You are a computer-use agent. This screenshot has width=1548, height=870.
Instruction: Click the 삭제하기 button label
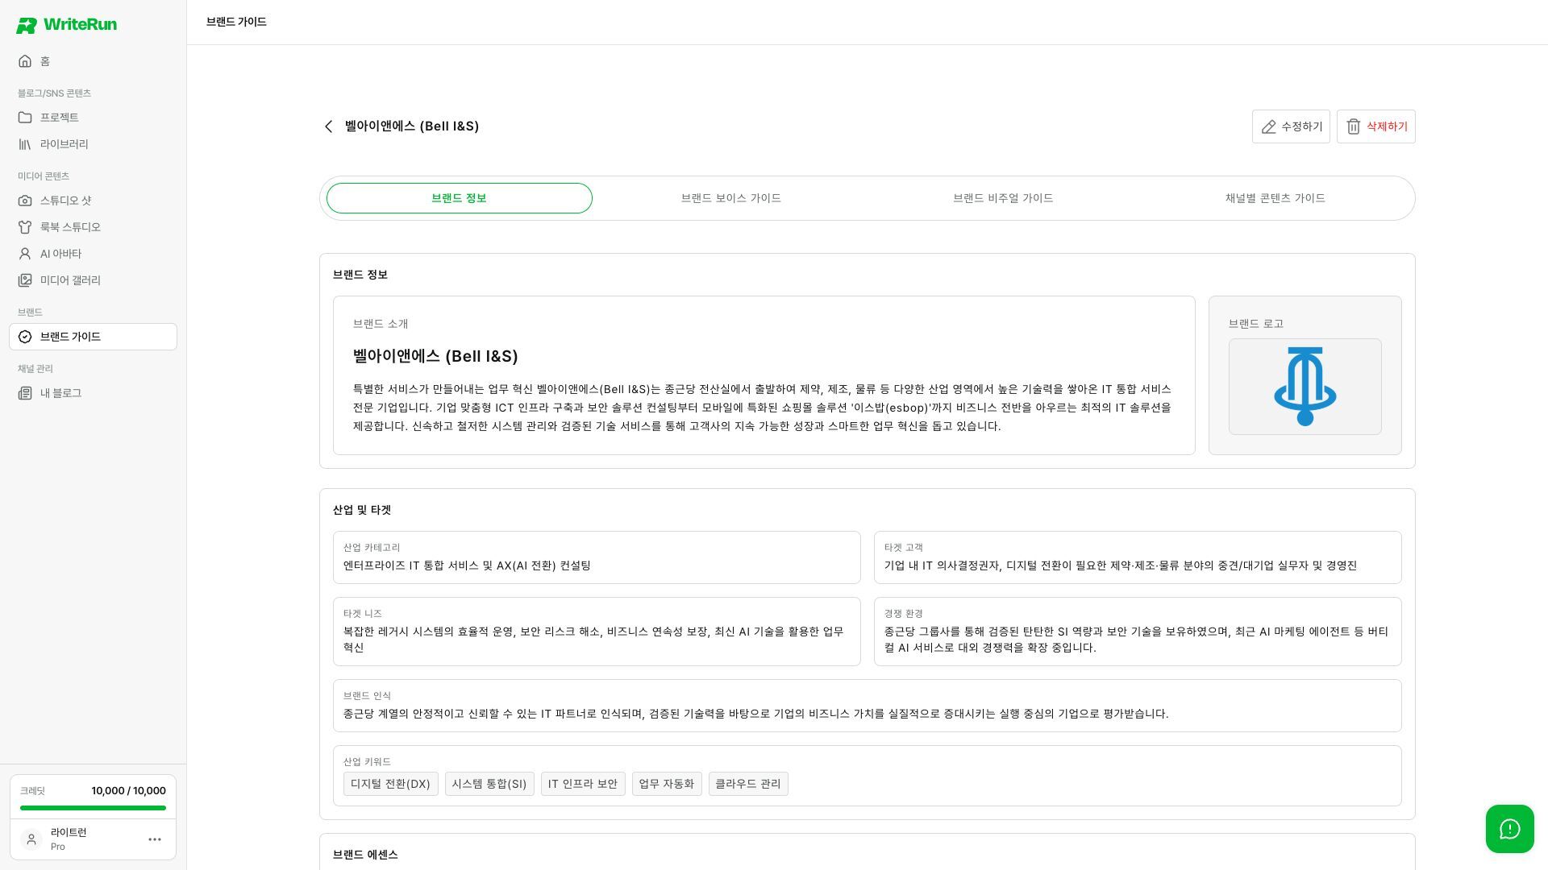click(x=1387, y=126)
